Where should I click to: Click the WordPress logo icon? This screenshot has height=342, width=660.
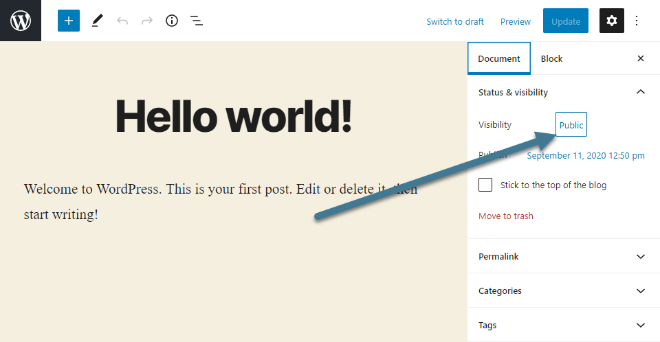coord(21,21)
